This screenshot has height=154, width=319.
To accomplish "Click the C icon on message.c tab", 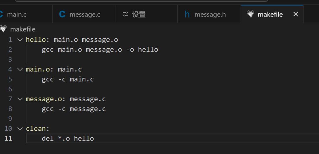I will coord(62,14).
